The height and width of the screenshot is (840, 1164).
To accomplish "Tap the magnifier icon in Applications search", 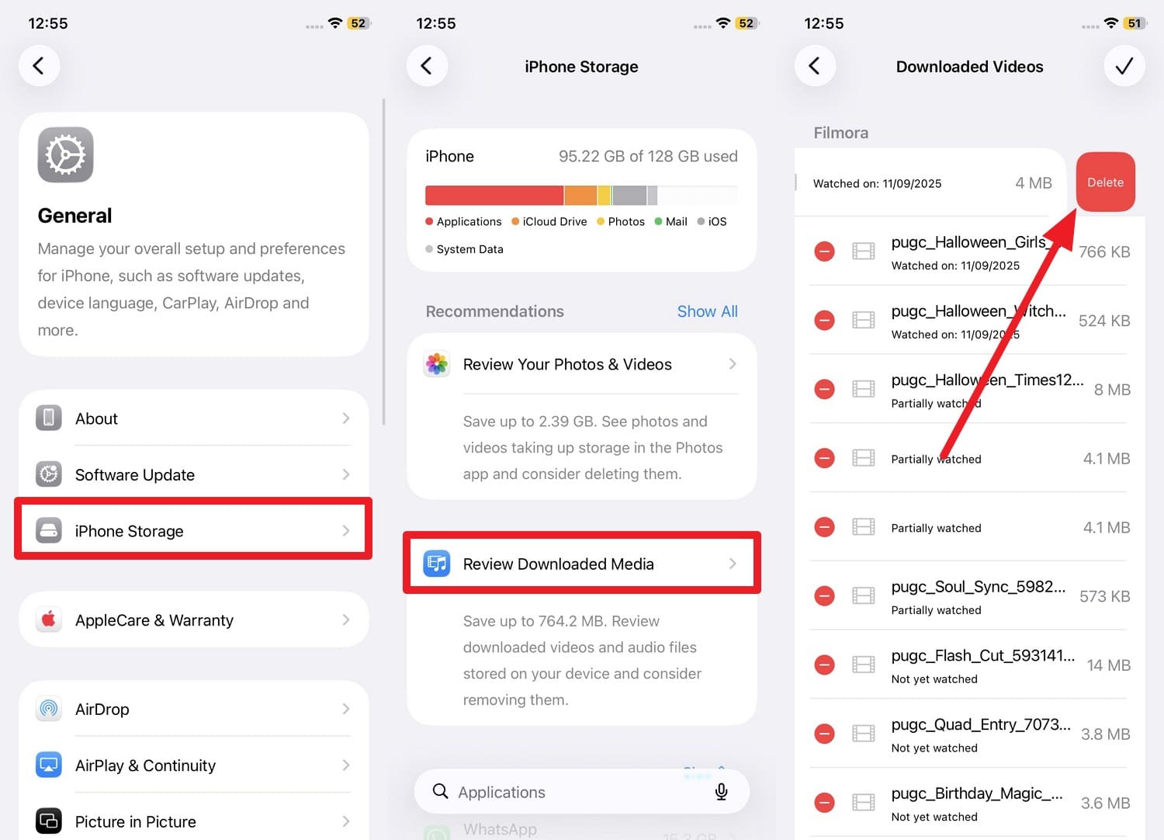I will [x=440, y=791].
